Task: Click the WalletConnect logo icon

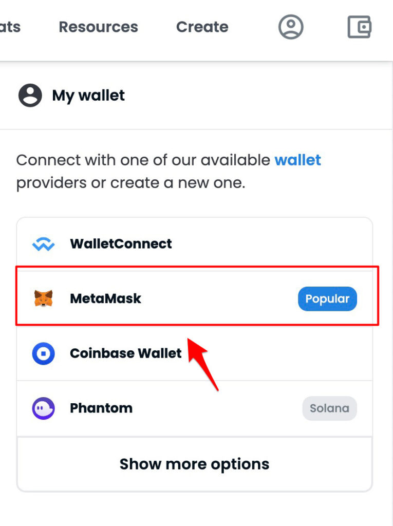Action: (x=43, y=244)
